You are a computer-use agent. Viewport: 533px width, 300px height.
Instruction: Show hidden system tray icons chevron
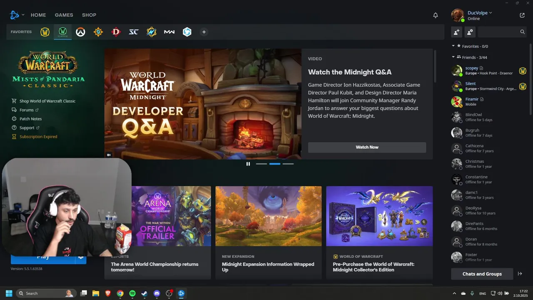tap(454, 293)
